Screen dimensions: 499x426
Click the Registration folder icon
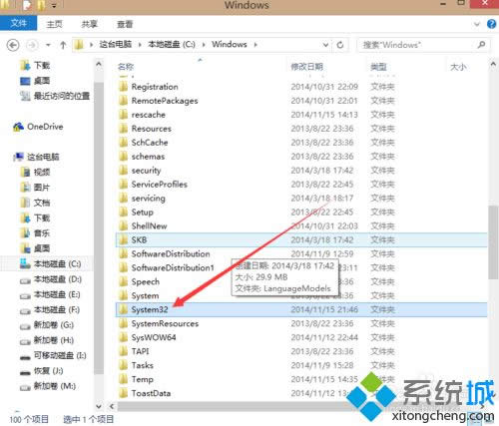point(124,87)
